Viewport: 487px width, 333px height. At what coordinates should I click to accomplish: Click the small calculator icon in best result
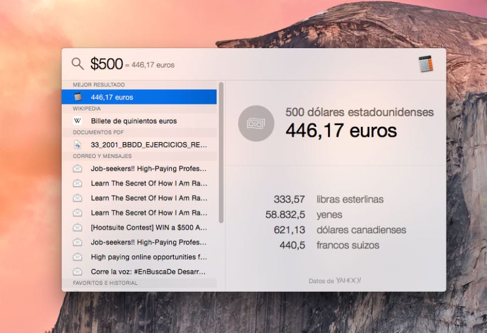pos(77,97)
